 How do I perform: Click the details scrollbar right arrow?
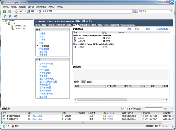pyautogui.click(x=166, y=99)
